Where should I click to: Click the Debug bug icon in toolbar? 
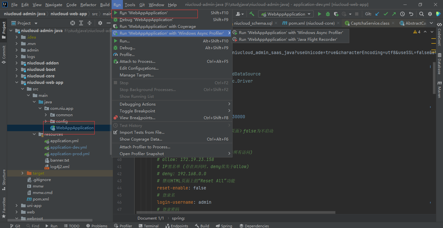click(328, 14)
